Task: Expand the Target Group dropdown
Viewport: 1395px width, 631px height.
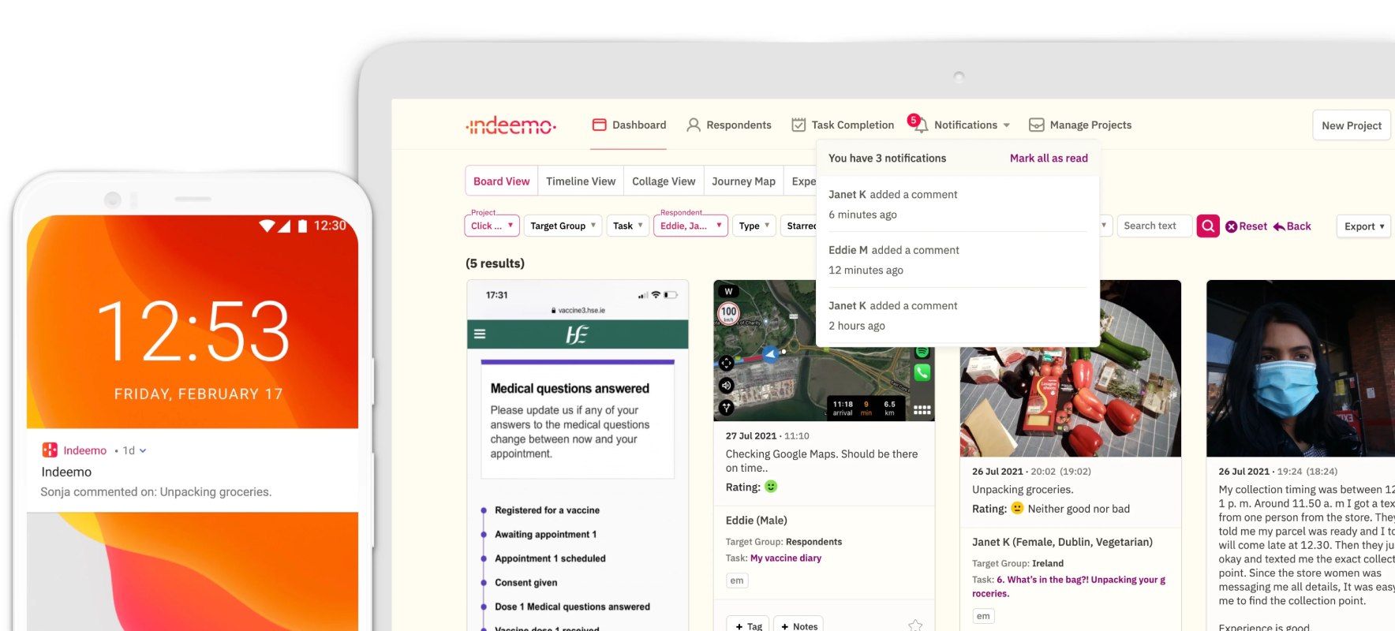Action: [x=563, y=226]
